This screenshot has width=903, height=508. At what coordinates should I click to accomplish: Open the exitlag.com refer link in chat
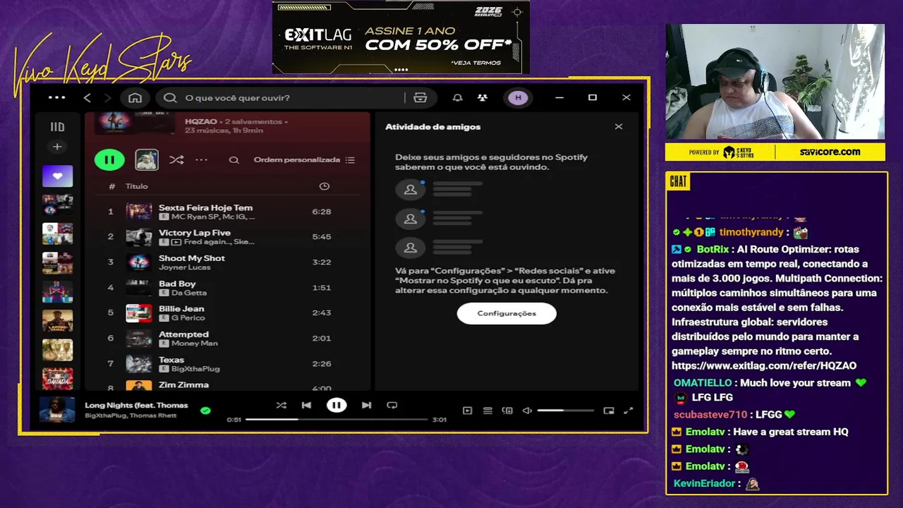tap(764, 365)
